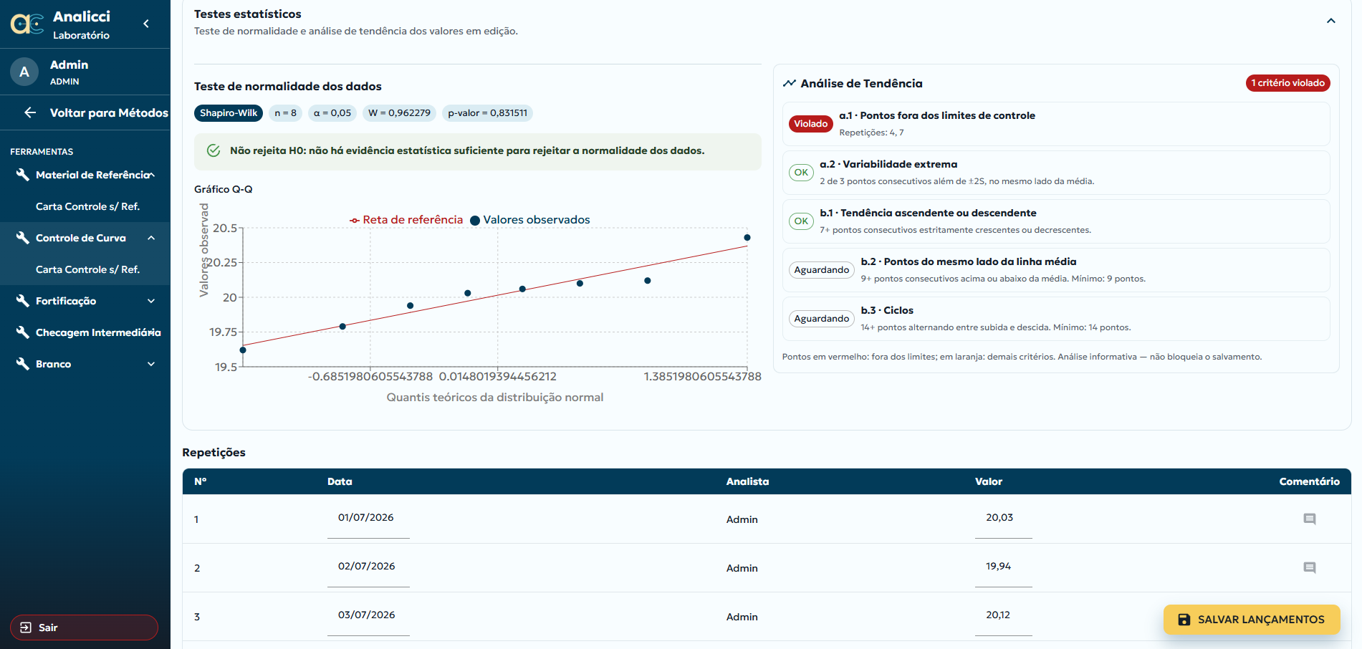1362x649 pixels.
Task: Click the OK badge for b.1 Tendência
Action: click(801, 221)
